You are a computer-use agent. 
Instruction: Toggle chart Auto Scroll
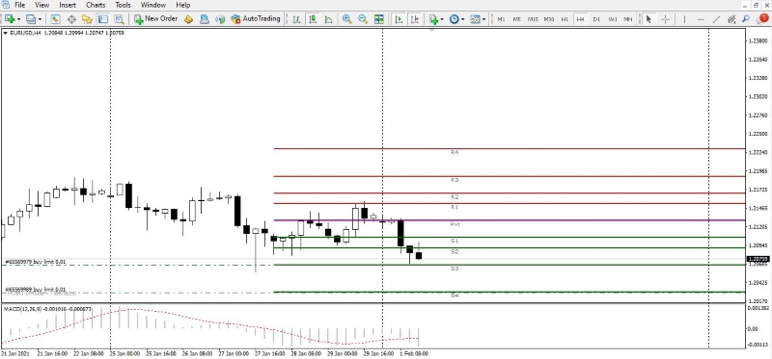point(399,19)
